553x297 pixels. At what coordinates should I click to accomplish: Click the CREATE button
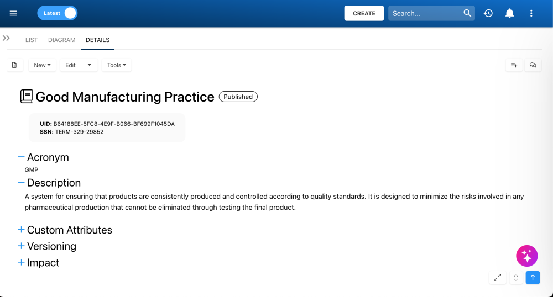pyautogui.click(x=364, y=13)
